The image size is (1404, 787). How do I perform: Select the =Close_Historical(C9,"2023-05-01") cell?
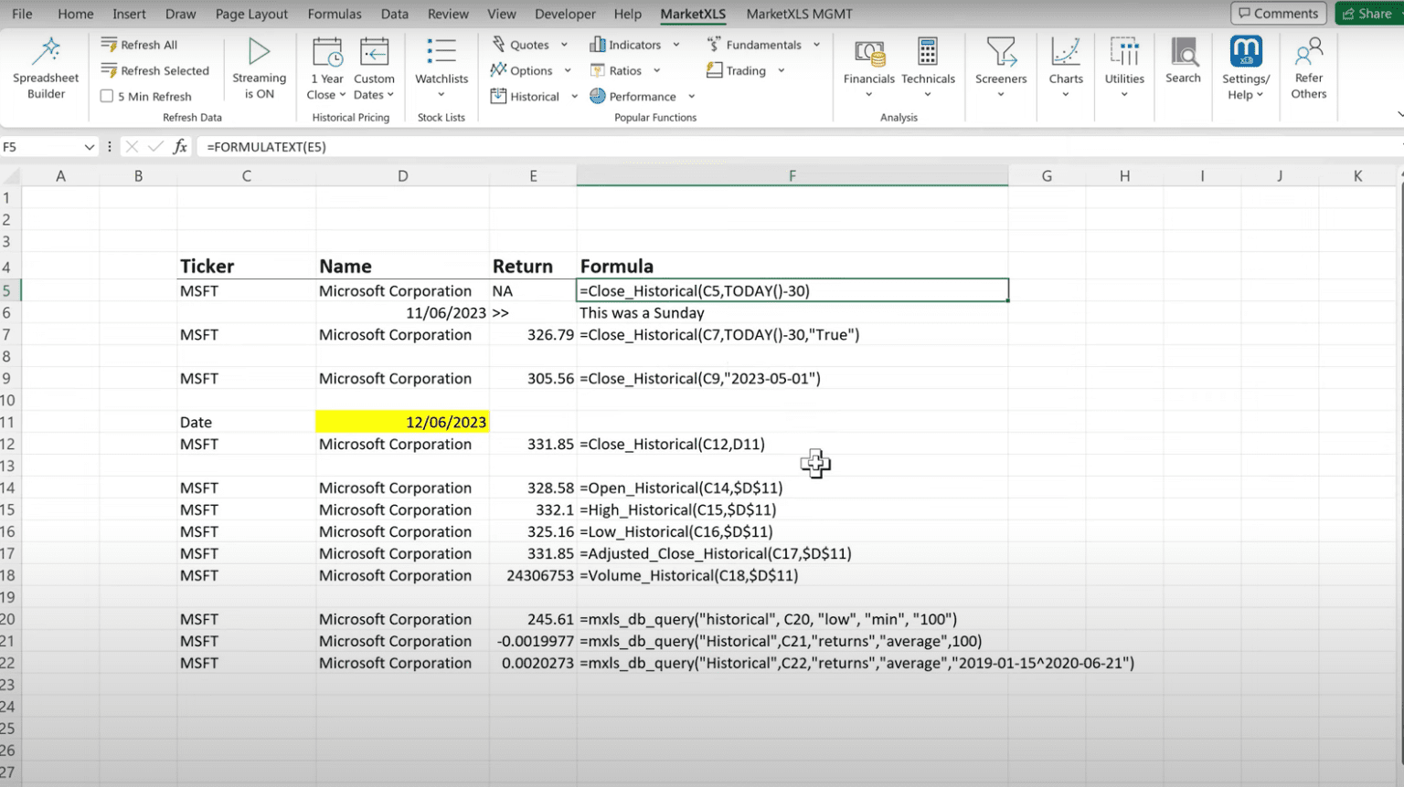[x=792, y=378]
